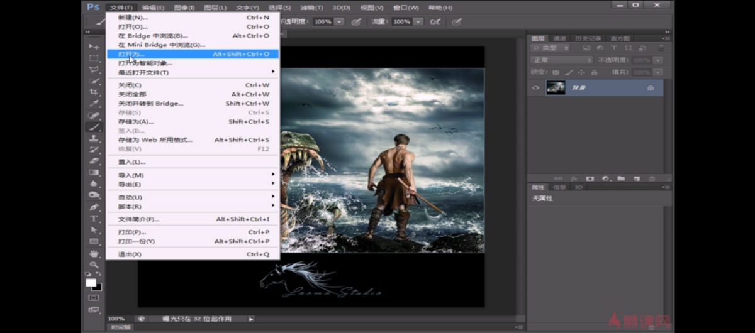
Task: Select the Lasso tool
Action: click(94, 69)
